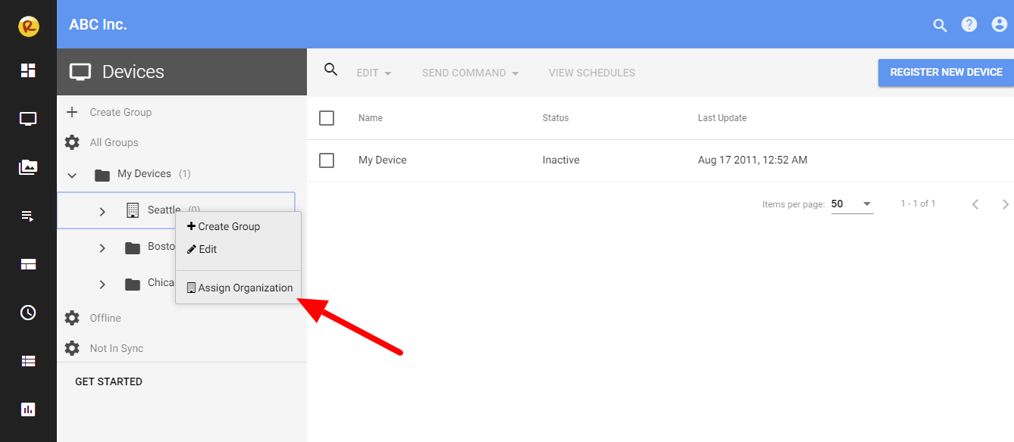
Task: Open the SEND COMMAND dropdown
Action: coord(471,73)
